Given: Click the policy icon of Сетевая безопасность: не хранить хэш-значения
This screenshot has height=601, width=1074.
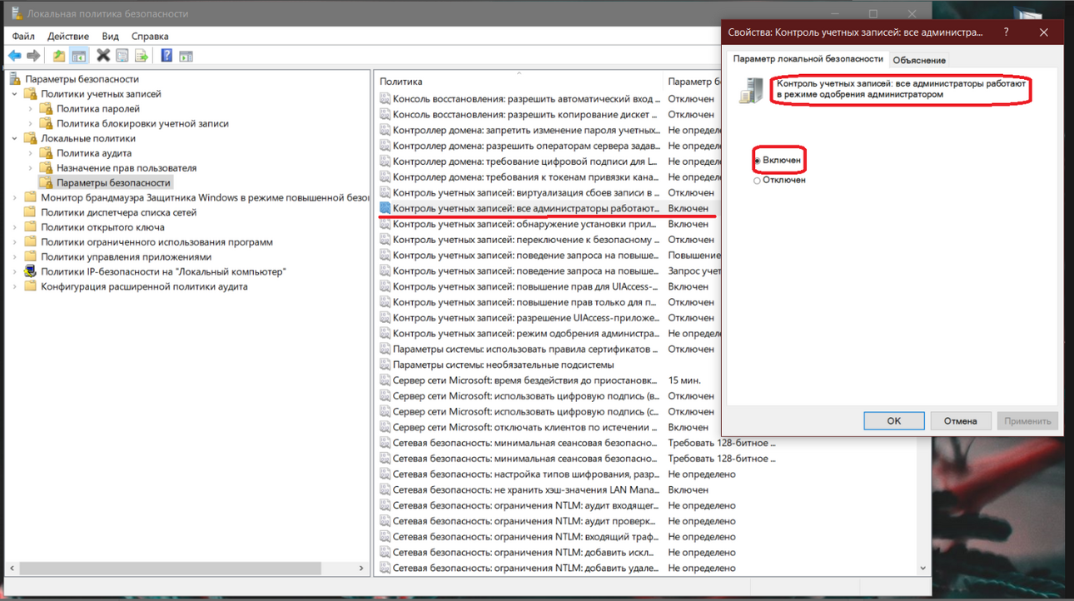Looking at the screenshot, I should click(x=385, y=489).
